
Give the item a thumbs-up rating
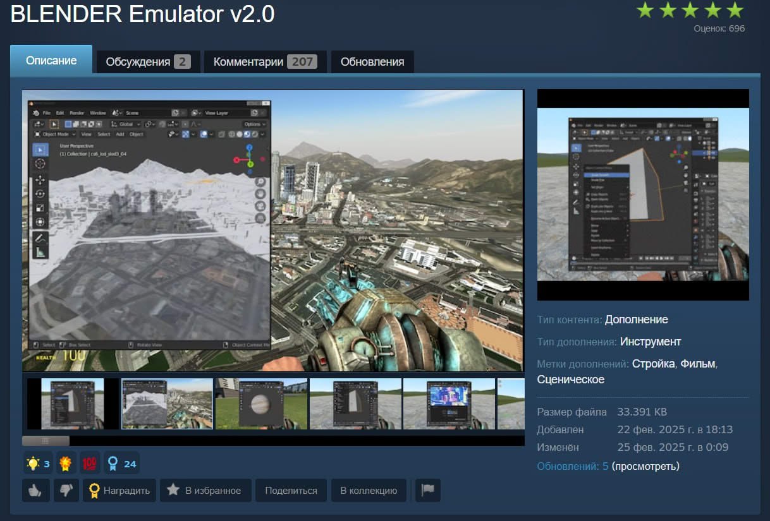[35, 490]
